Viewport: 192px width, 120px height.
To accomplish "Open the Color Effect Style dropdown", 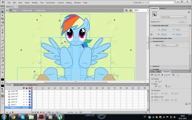I will point(169,45).
